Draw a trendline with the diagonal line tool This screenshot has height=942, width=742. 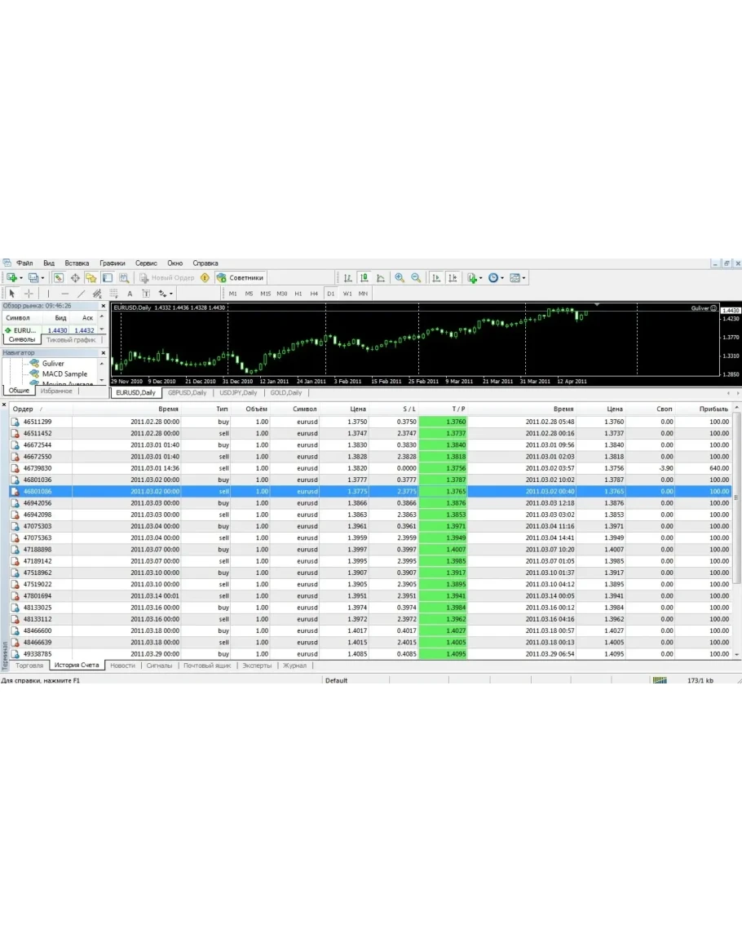81,294
